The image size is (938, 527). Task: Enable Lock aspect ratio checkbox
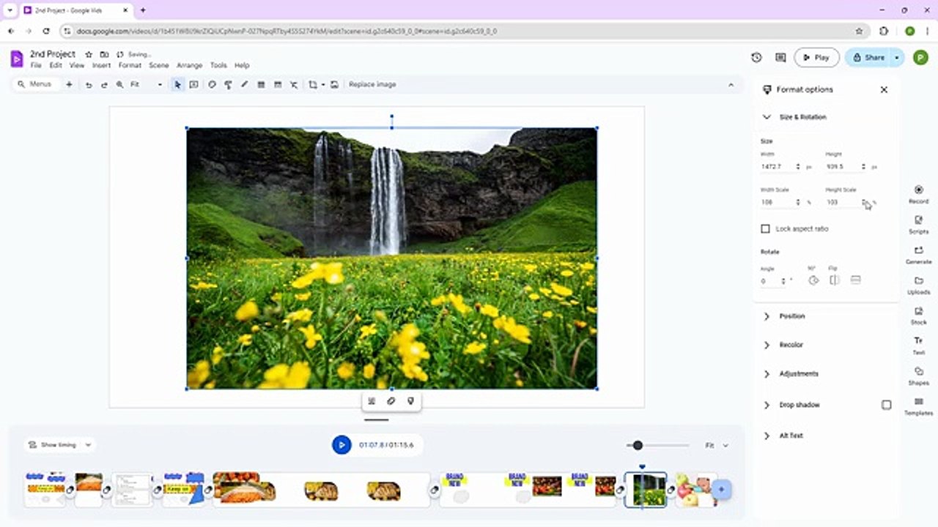(x=765, y=229)
